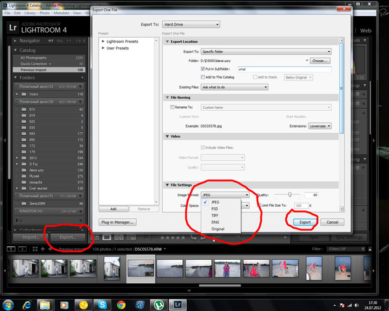Viewport: 389px width, 311px height.
Task: Click the volume icon in system tray
Action: click(357, 305)
